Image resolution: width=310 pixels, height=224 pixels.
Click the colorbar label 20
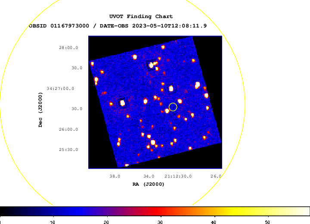coord(106,222)
